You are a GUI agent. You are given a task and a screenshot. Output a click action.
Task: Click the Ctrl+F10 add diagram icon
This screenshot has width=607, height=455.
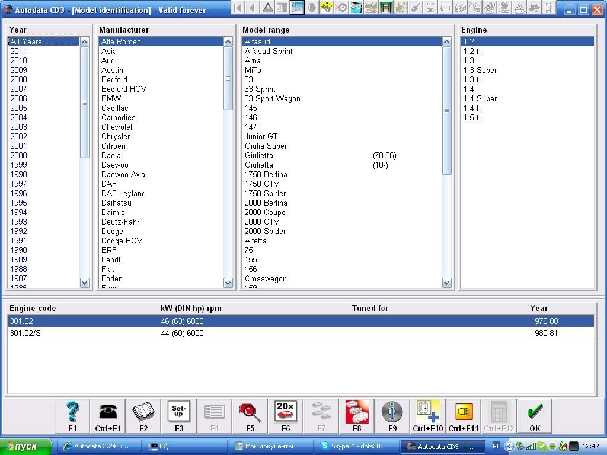(428, 416)
